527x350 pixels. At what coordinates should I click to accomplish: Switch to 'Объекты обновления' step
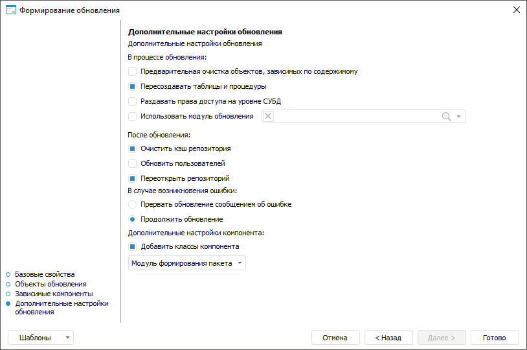tap(50, 284)
